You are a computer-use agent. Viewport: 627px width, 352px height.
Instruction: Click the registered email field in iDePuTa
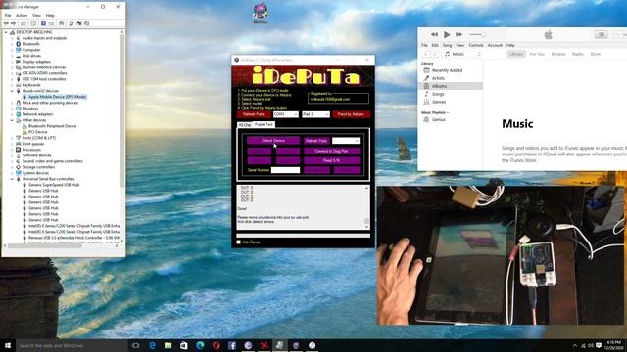point(339,99)
